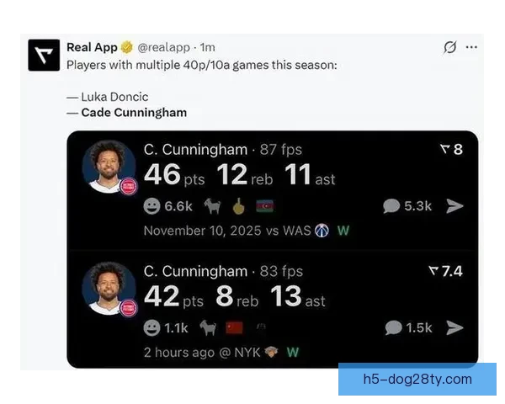Click the gold verified badge
Screen dimensions: 505x404
(127, 47)
